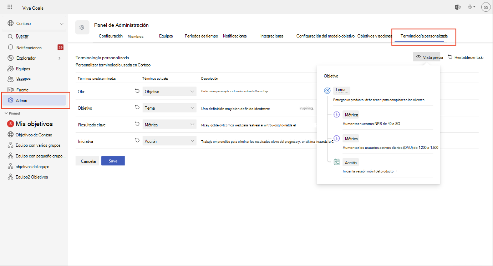Open the Okr term dropdown showing Objetivo
Image resolution: width=493 pixels, height=266 pixels.
coord(169,91)
